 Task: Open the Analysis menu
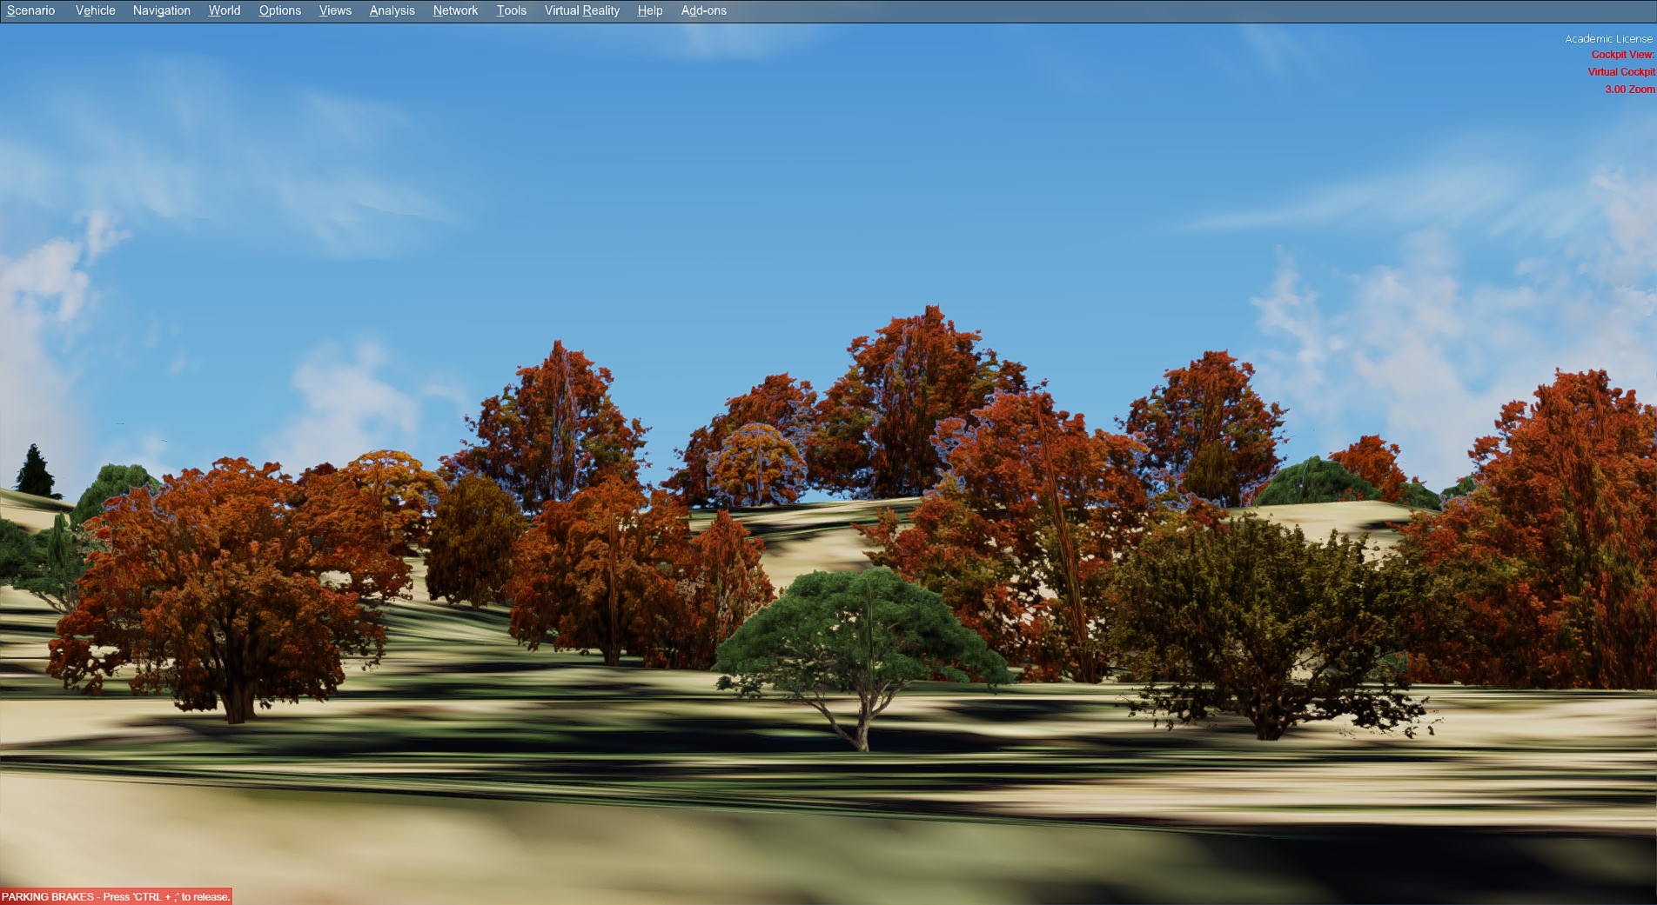click(392, 10)
